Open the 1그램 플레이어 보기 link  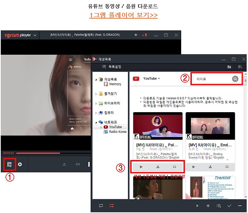pos(123,15)
